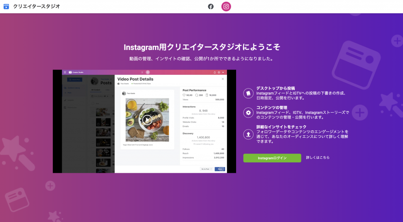The height and width of the screenshot is (222, 403).
Task: Close the Video Post Details dialog
Action: [223, 79]
